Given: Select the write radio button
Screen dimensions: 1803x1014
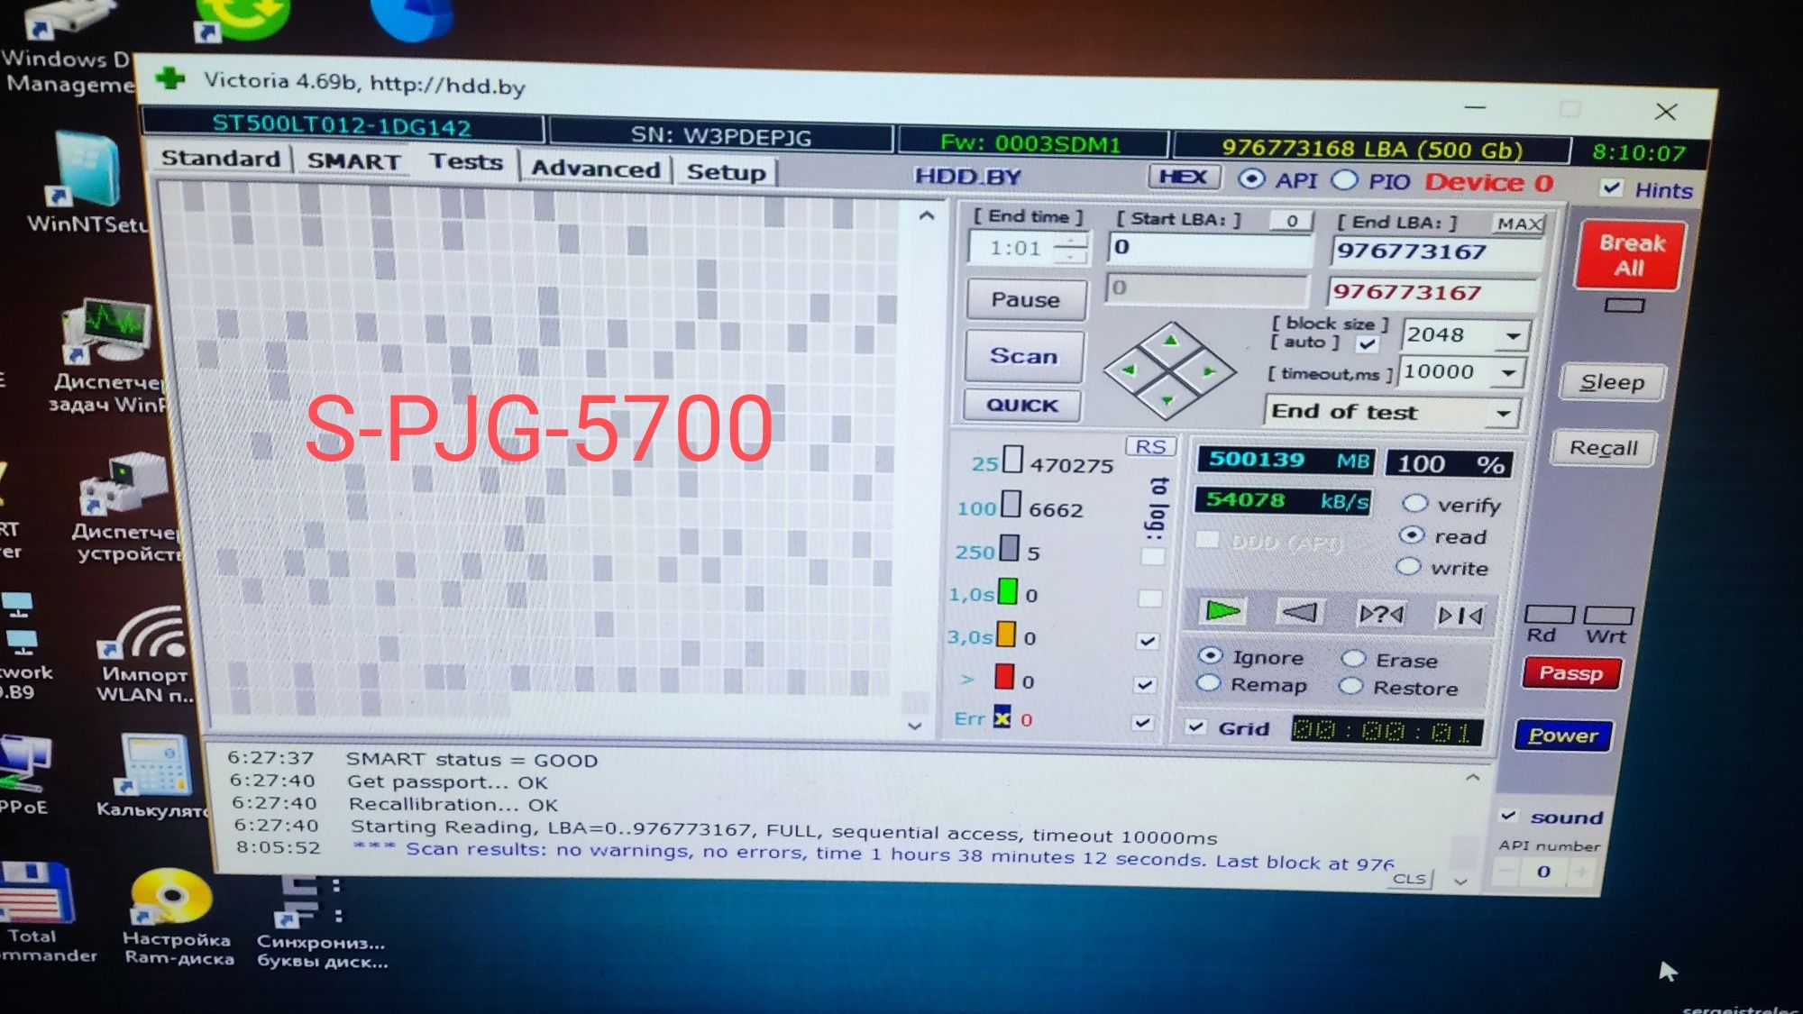Looking at the screenshot, I should pos(1408,566).
